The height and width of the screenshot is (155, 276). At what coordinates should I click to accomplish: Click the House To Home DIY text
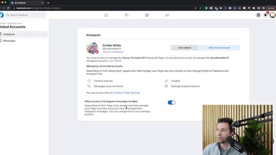(134, 58)
